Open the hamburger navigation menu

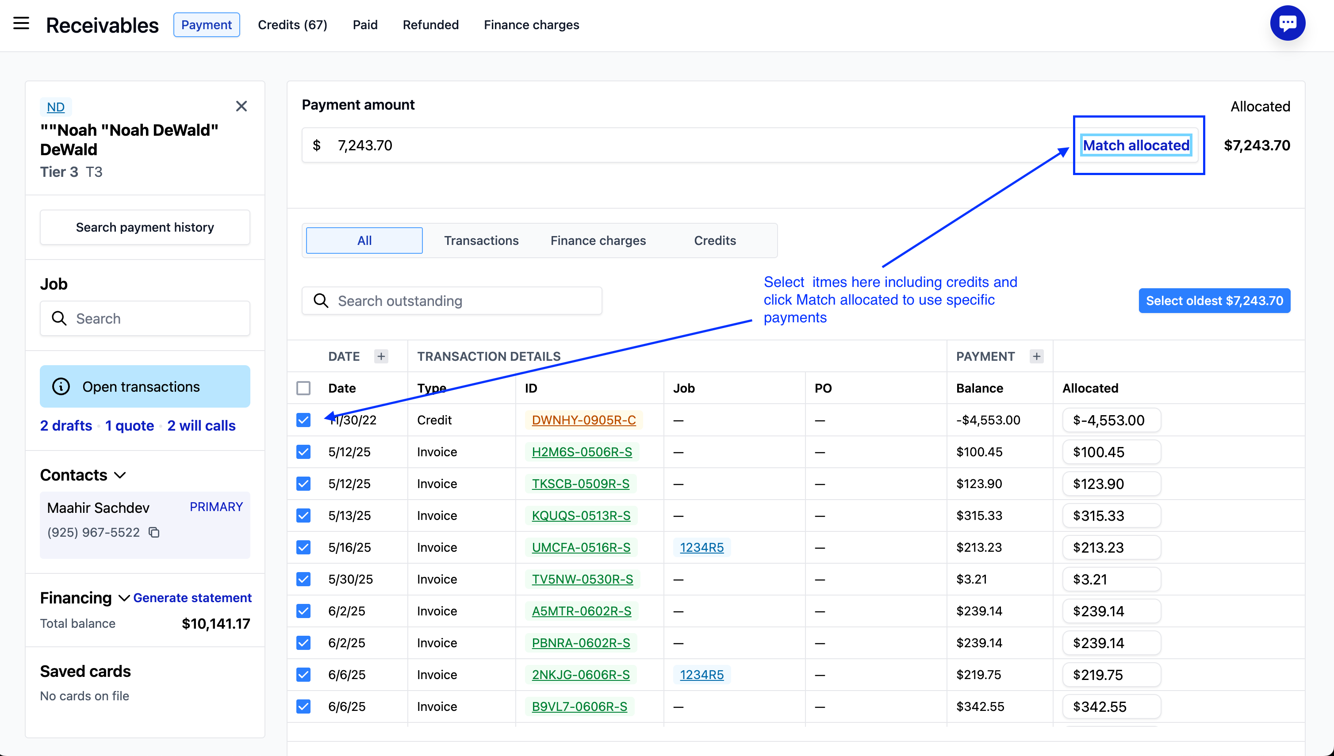[x=21, y=23]
